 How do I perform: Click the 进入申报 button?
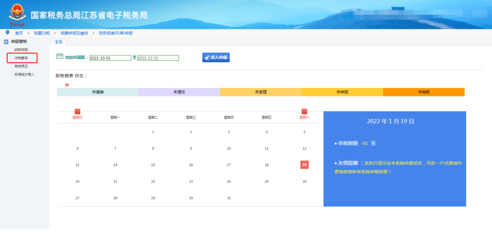(x=216, y=57)
